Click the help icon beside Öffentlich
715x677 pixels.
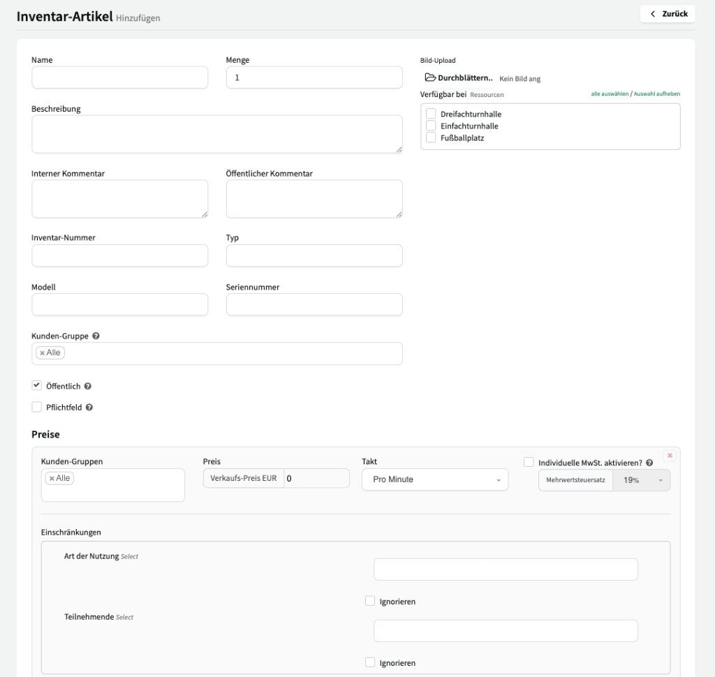coord(88,386)
